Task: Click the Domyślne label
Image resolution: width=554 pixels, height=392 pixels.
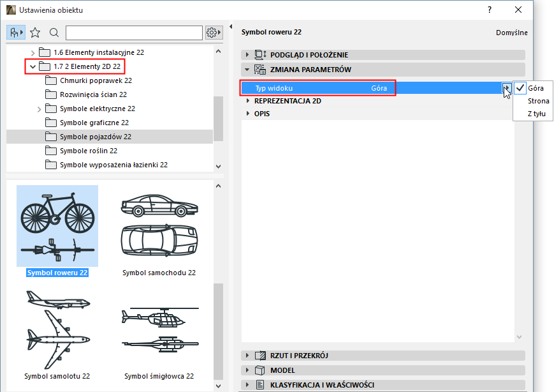Action: (x=511, y=33)
